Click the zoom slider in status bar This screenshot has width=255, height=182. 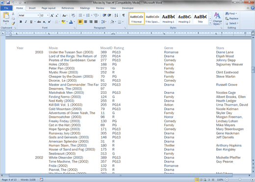pyautogui.click(x=240, y=180)
